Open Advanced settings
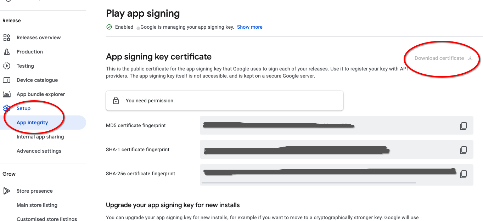This screenshot has width=483, height=221. (39, 151)
